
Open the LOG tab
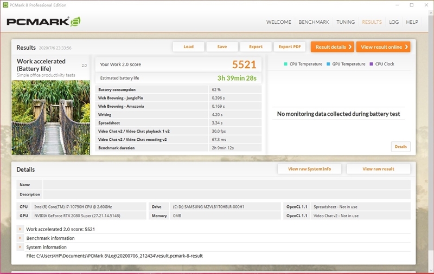point(394,22)
